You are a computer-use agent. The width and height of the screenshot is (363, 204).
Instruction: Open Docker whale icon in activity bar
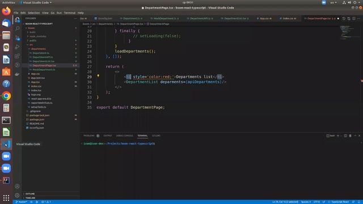[x=17, y=74]
